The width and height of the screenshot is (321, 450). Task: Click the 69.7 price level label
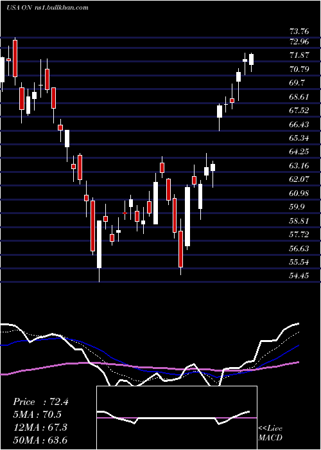point(297,83)
